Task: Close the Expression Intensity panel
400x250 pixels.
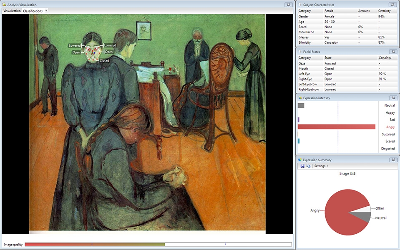Action: [393, 98]
